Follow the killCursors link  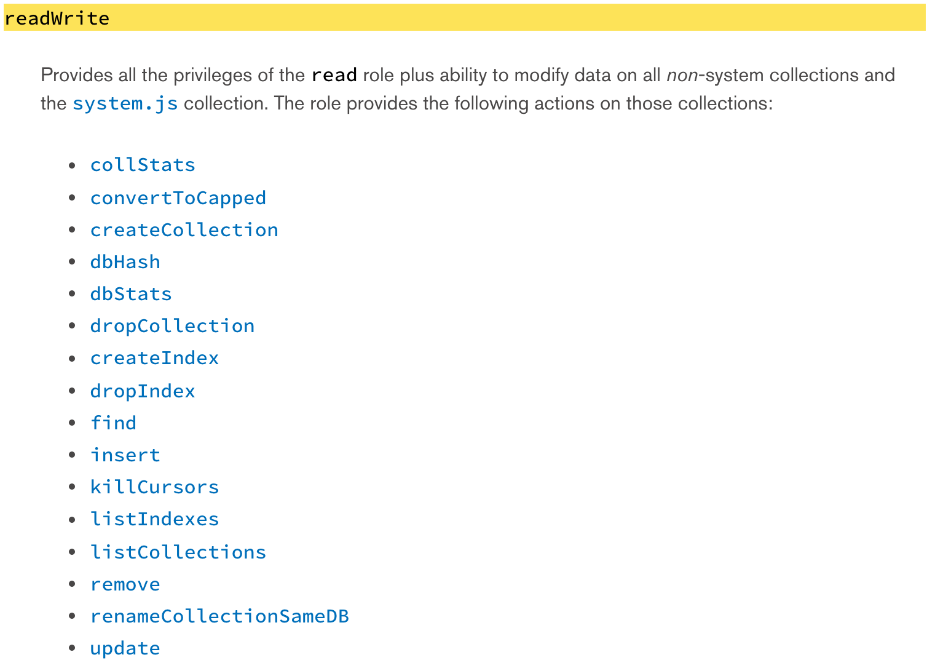[154, 487]
